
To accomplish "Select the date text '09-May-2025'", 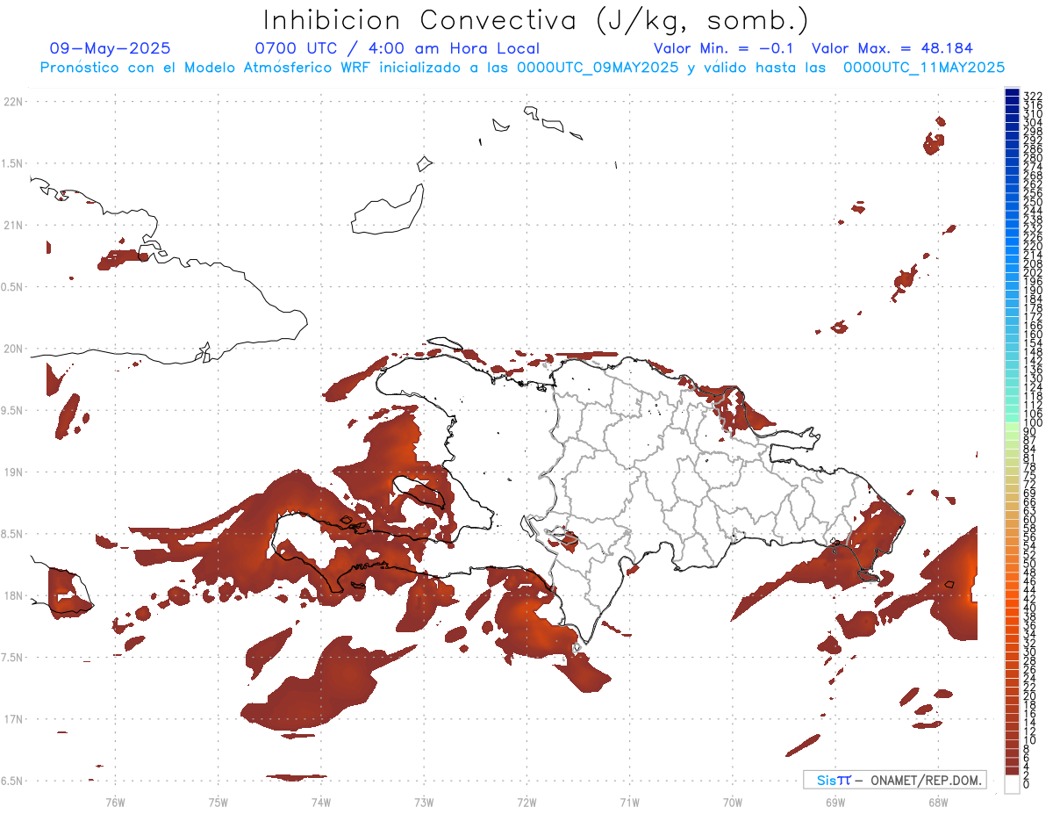I will (x=110, y=48).
